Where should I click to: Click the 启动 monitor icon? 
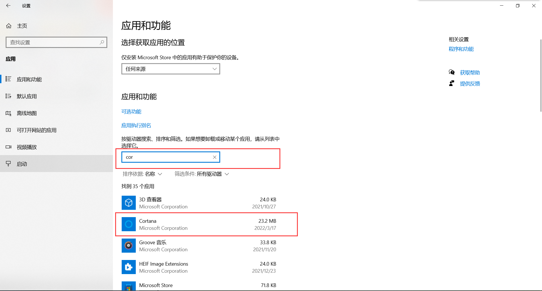8,164
